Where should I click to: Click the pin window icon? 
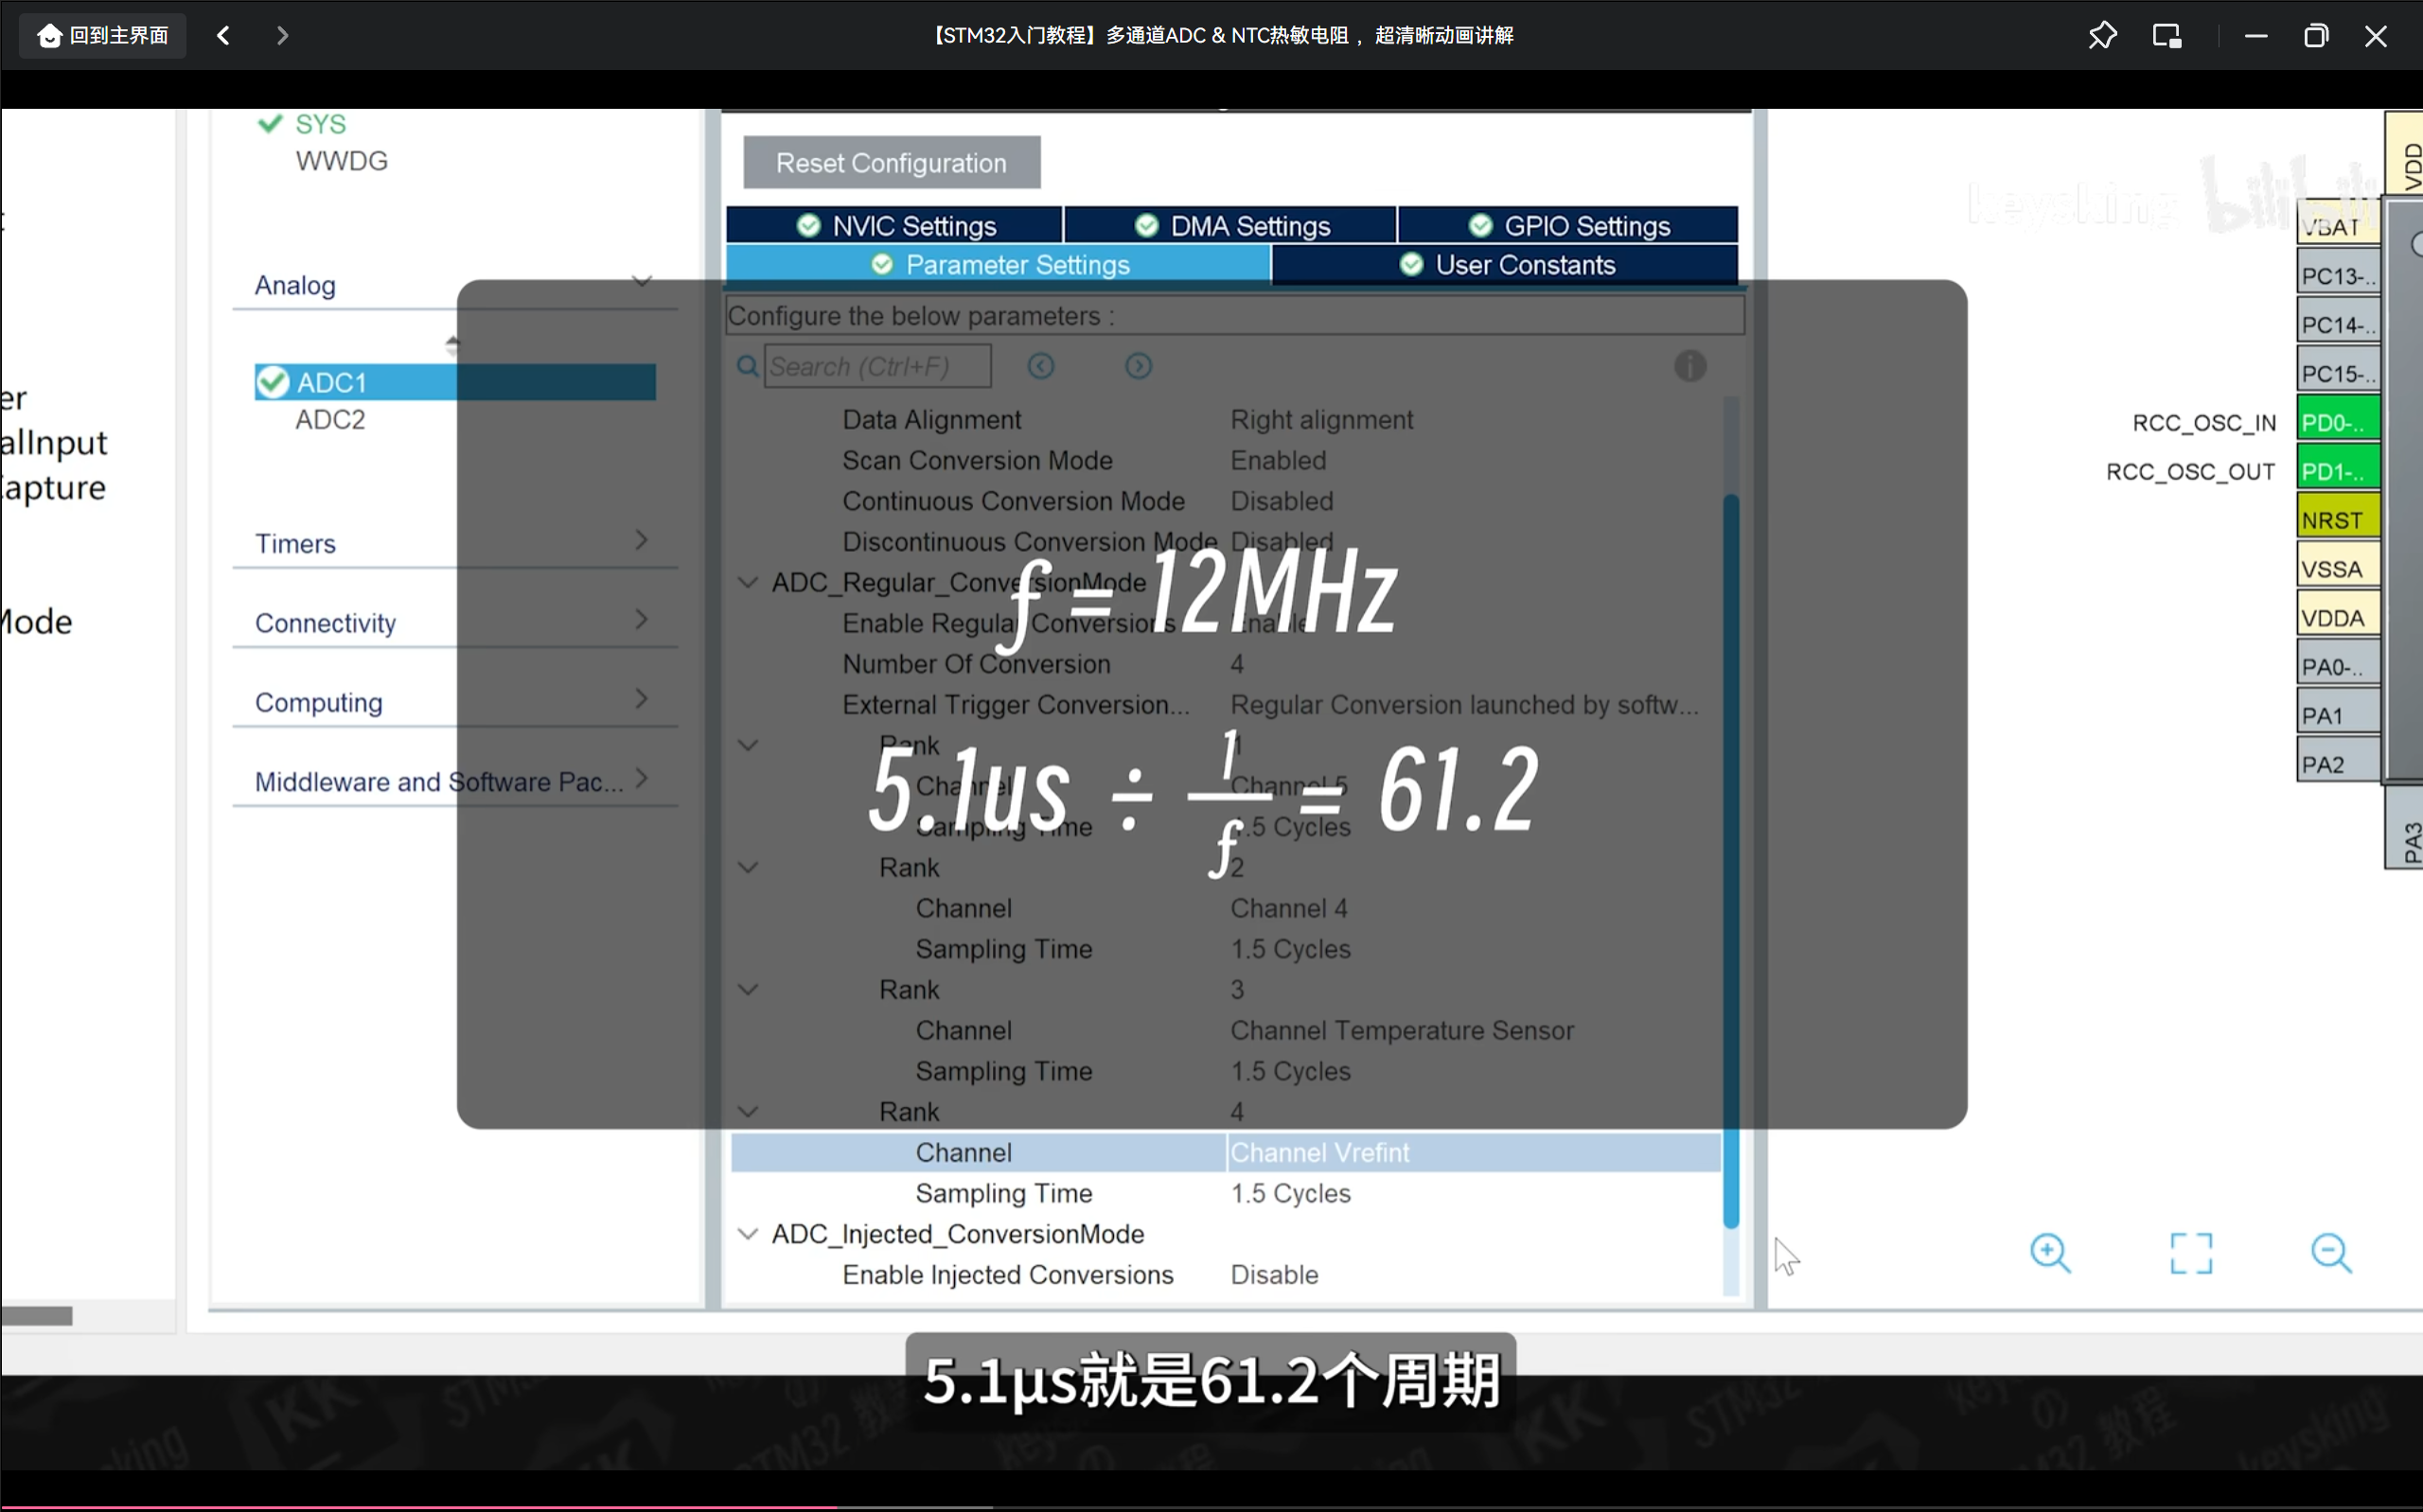point(2102,36)
